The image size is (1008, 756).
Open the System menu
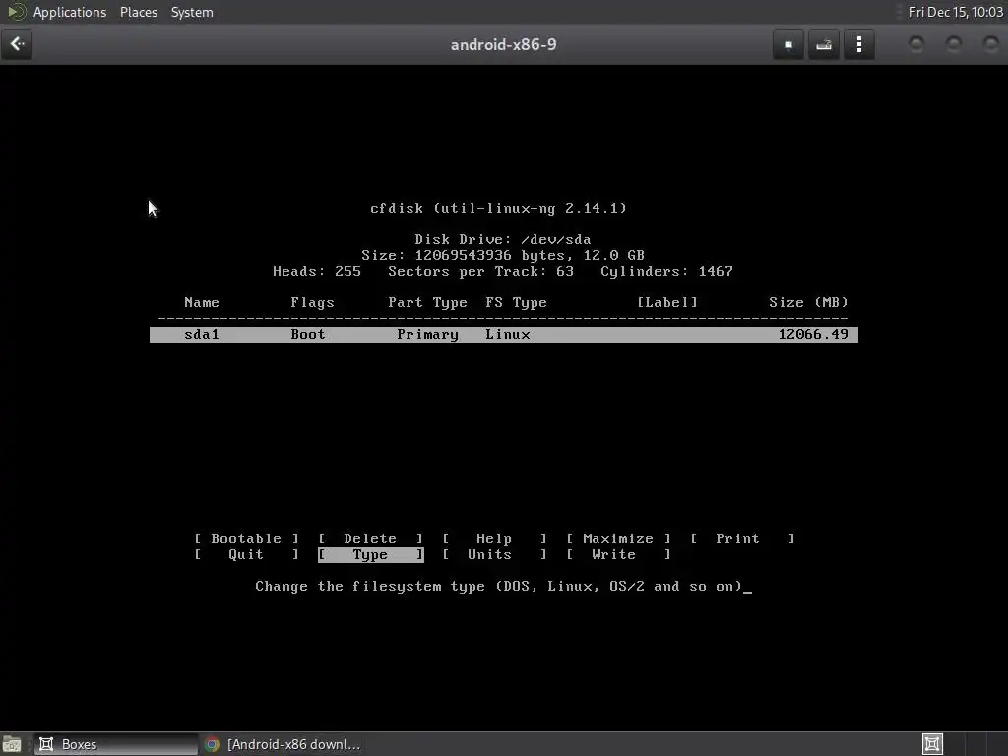point(192,12)
